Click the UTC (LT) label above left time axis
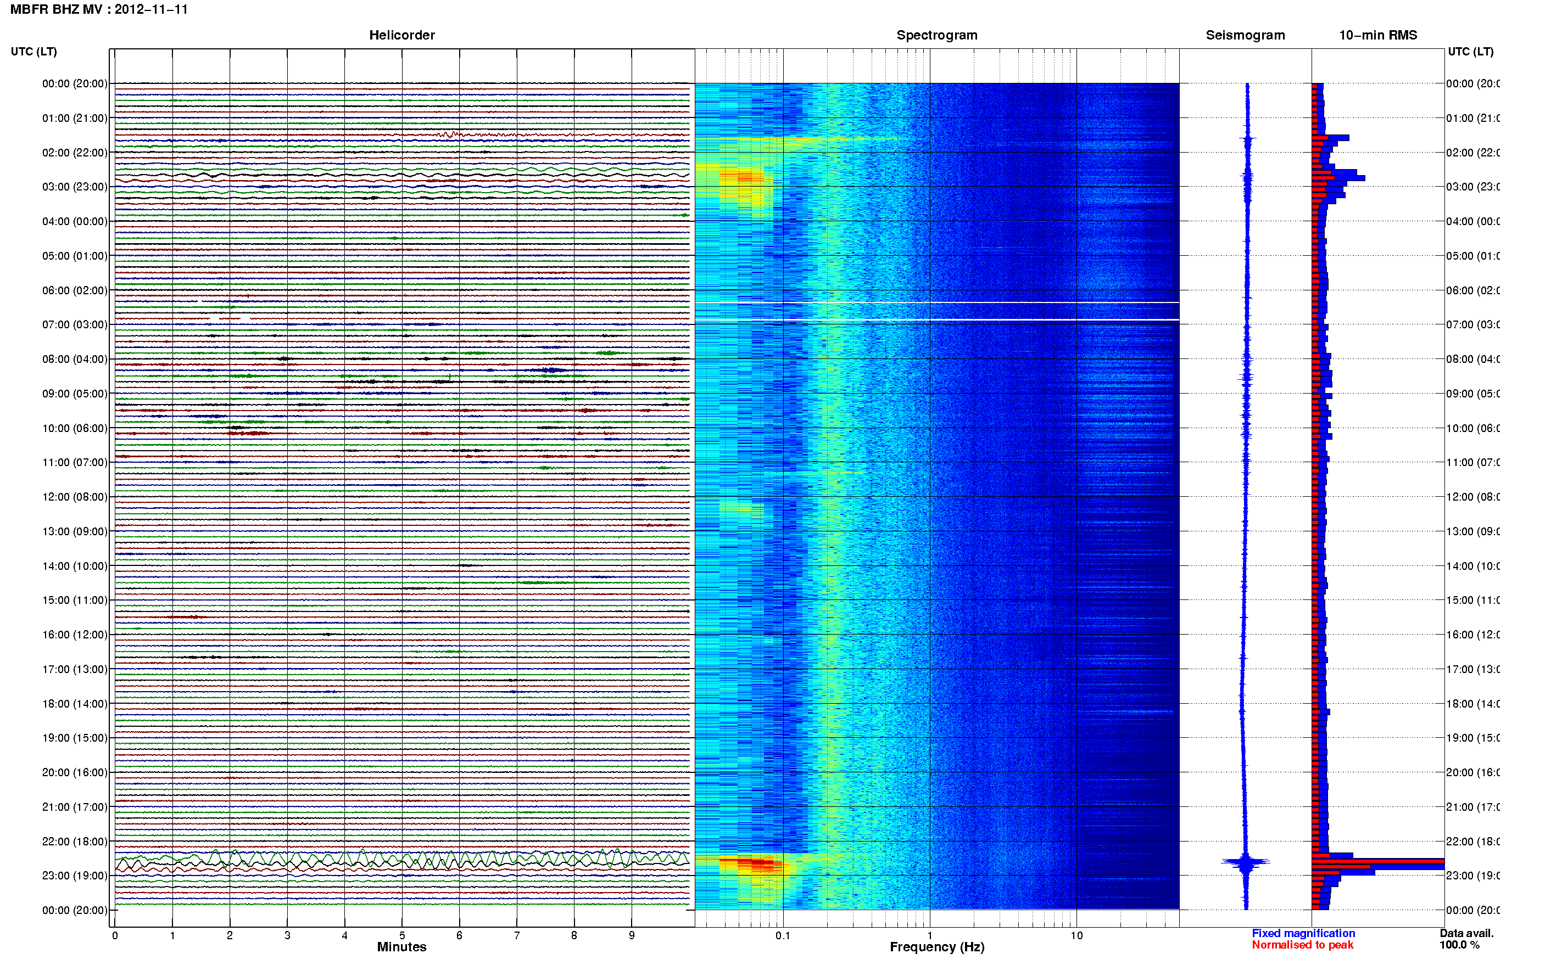This screenshot has width=1562, height=976. (34, 52)
